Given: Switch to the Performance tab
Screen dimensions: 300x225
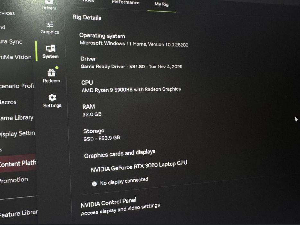Looking at the screenshot, I should pyautogui.click(x=126, y=2).
